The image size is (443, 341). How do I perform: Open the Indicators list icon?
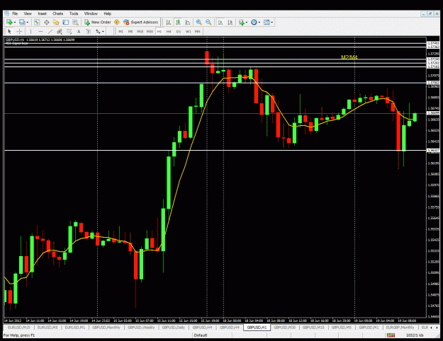(241, 22)
